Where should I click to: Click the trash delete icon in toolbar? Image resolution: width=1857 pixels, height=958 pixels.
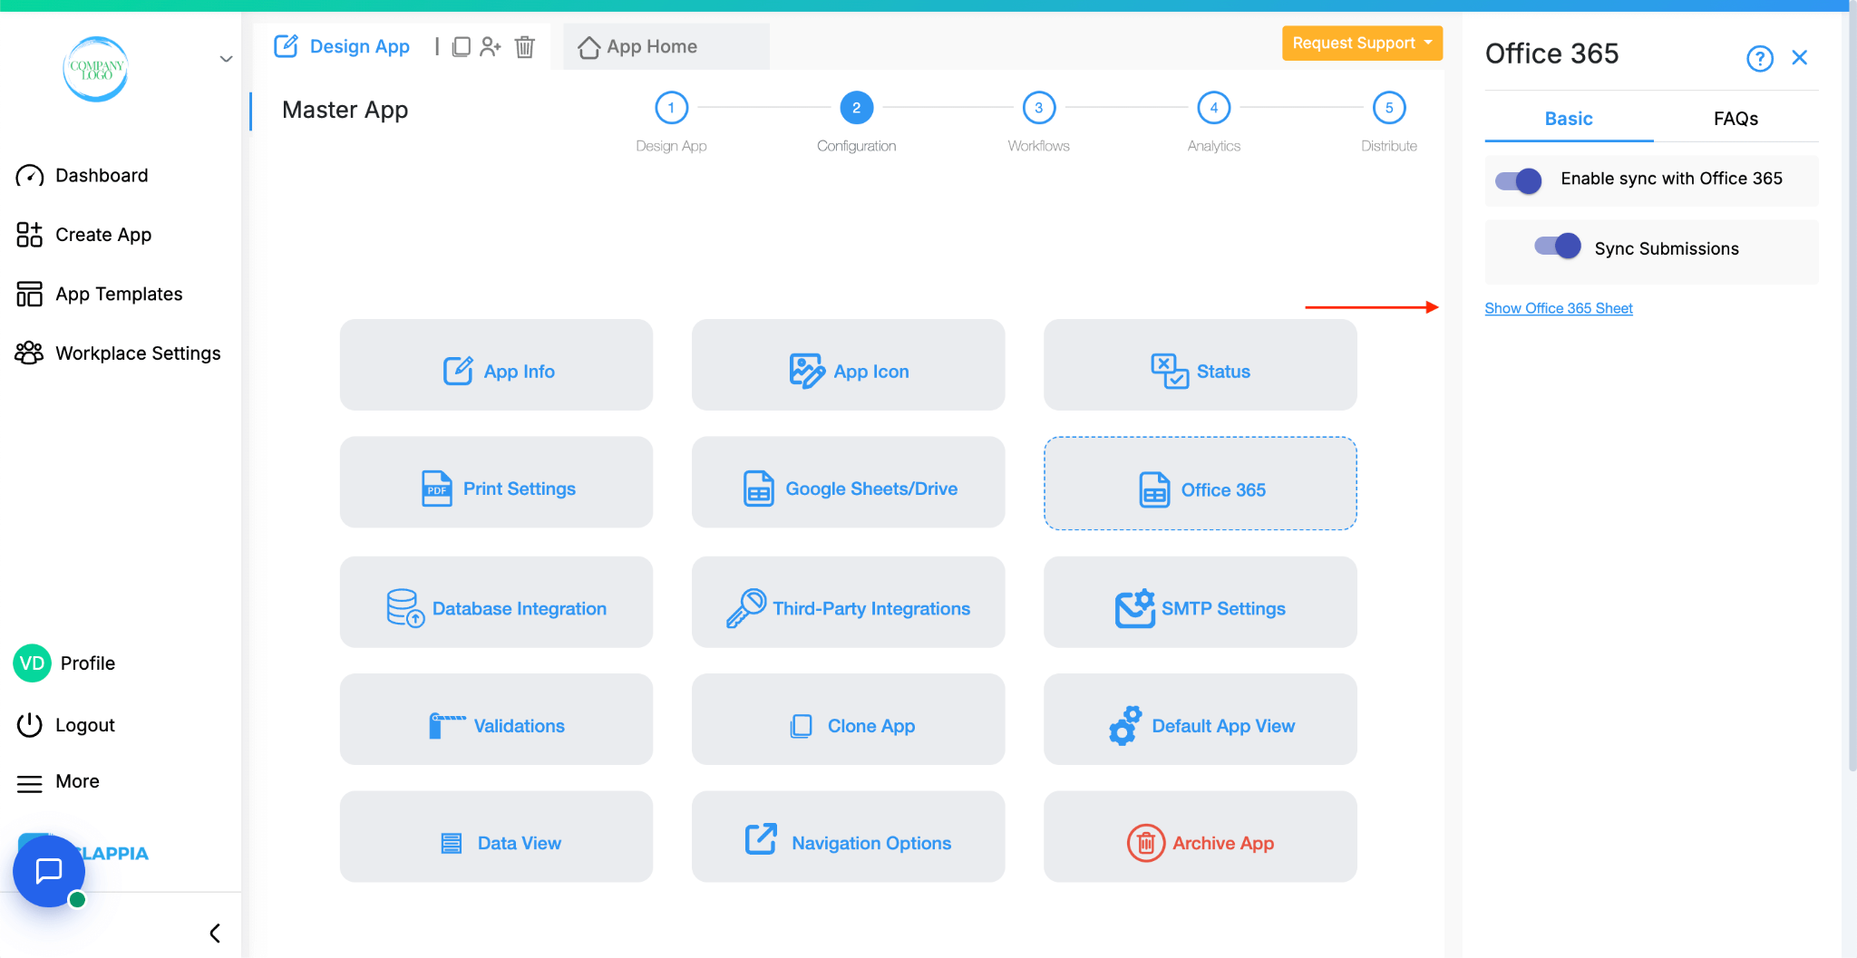[525, 46]
